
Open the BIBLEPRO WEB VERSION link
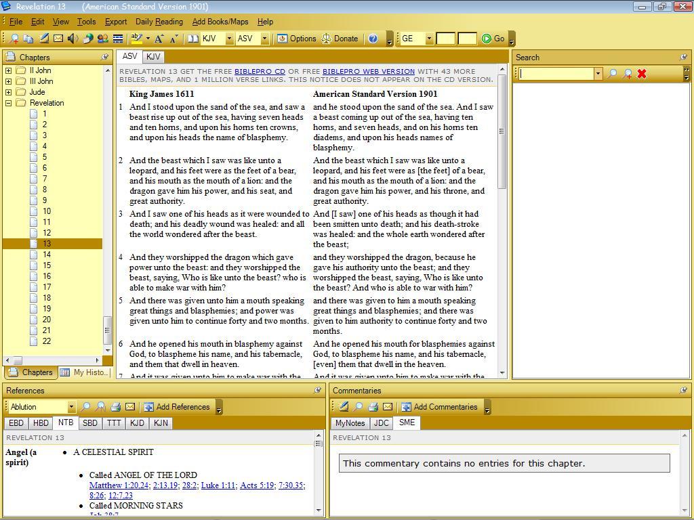click(x=369, y=72)
